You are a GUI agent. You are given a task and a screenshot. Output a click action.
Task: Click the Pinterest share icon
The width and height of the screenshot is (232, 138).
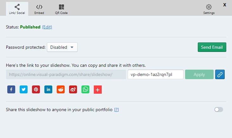point(36,90)
